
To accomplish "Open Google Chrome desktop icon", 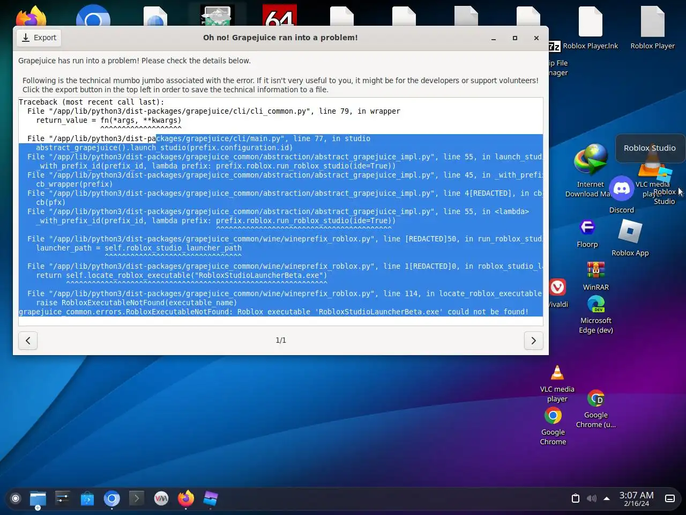I will [x=553, y=426].
